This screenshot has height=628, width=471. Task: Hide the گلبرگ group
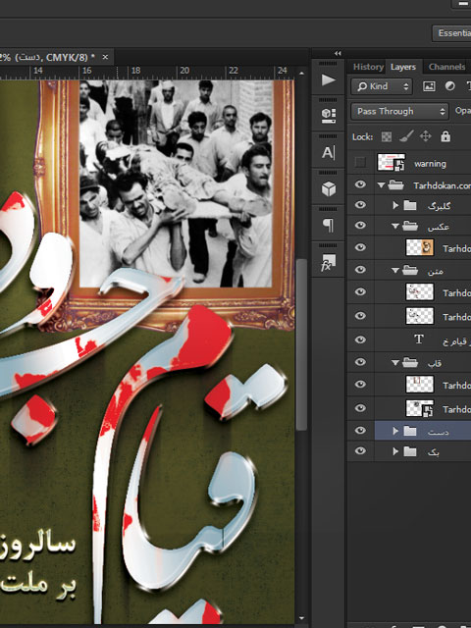(x=360, y=205)
